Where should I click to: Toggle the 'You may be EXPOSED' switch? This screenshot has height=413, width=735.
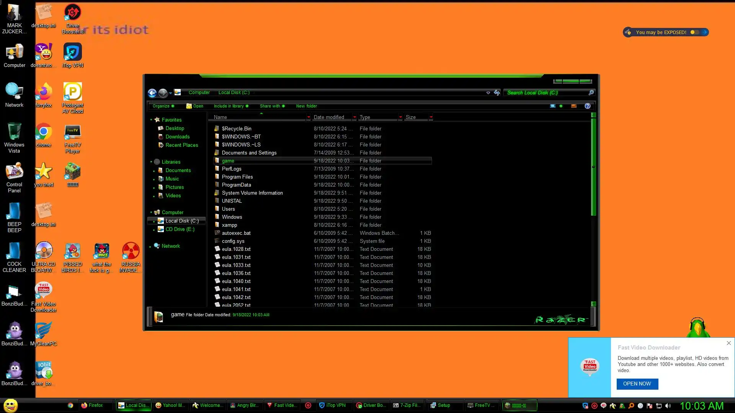tap(694, 32)
